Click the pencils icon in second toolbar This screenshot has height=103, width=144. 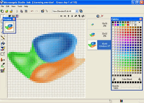13,16
